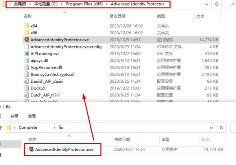The width and height of the screenshot is (236, 165).
Task: Open address history dropdown in fix window
Action: [x=211, y=128]
